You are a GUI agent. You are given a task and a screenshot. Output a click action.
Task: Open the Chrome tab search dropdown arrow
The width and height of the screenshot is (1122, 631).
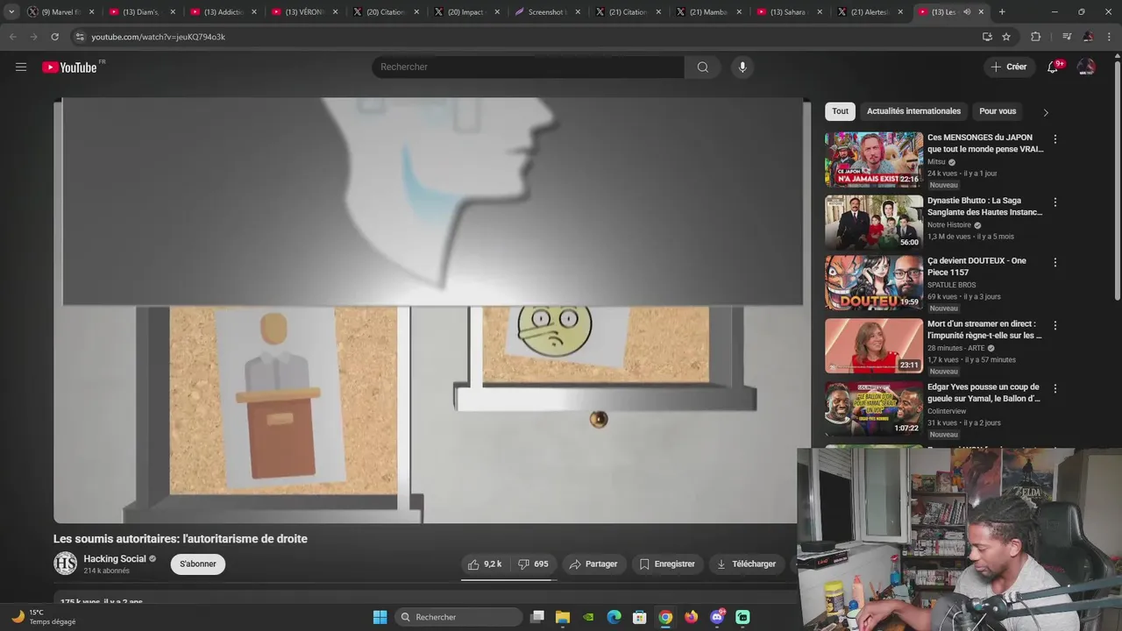pyautogui.click(x=11, y=11)
